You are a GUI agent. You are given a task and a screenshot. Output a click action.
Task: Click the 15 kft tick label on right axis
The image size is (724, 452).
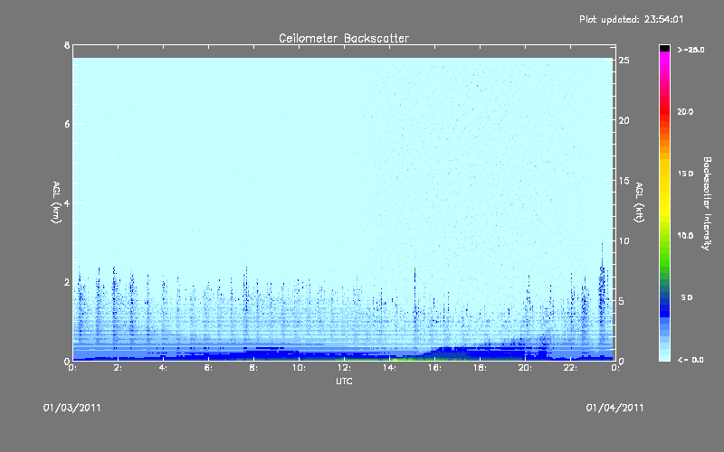tap(624, 181)
